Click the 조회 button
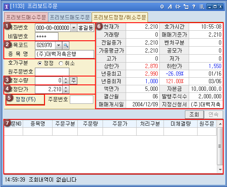The height and width of the screenshot is (187, 227). click(x=194, y=115)
